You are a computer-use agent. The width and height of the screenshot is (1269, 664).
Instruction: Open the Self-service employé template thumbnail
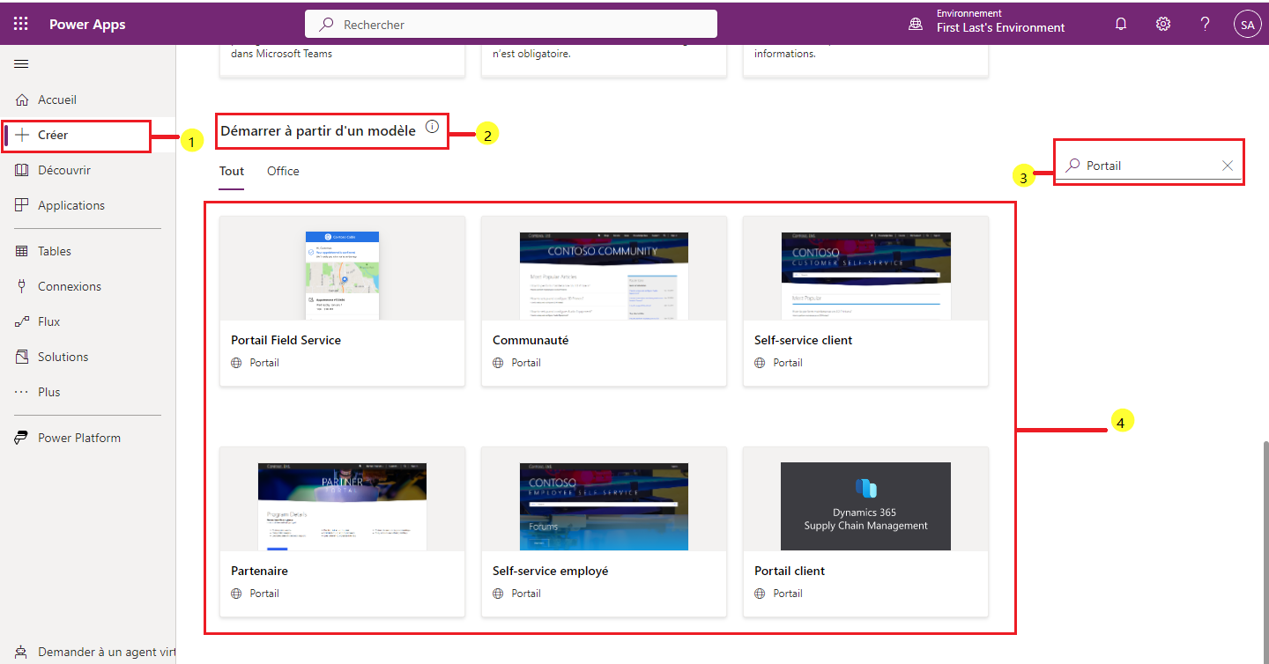coord(604,506)
